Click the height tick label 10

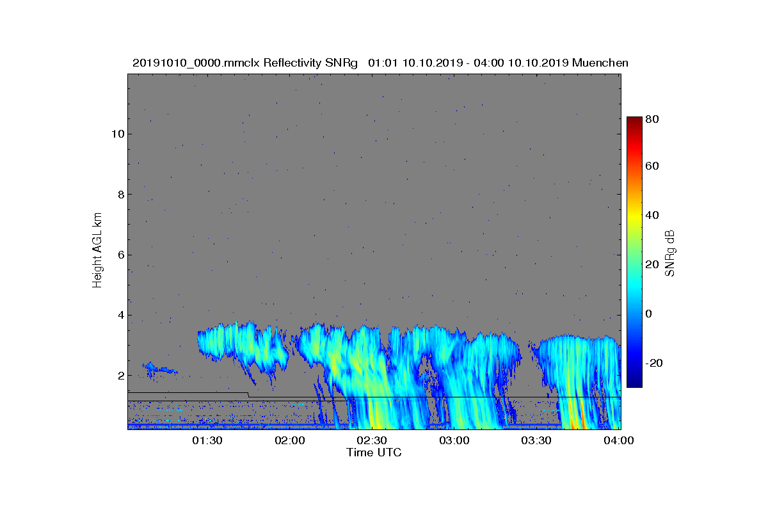117,134
